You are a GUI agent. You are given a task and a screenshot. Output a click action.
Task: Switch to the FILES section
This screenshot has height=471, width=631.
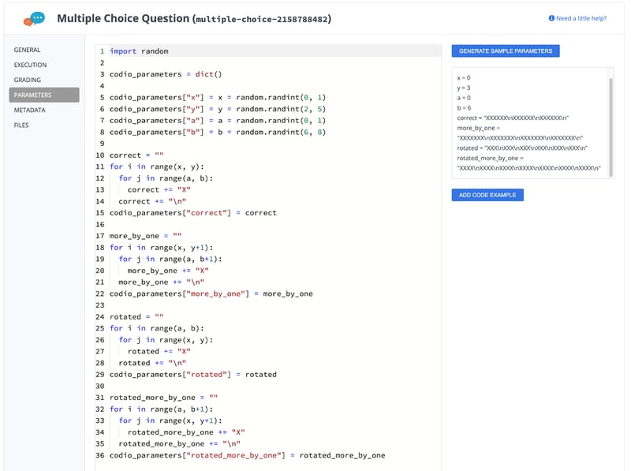tap(20, 125)
